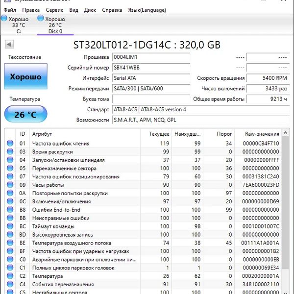Click the 26 °C temperature button

click(25, 114)
